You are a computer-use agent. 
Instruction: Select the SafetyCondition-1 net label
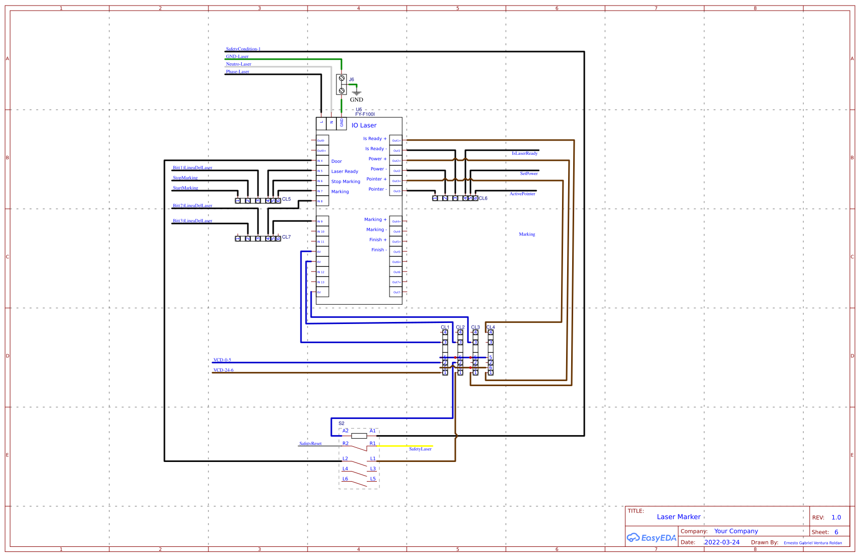coord(243,49)
